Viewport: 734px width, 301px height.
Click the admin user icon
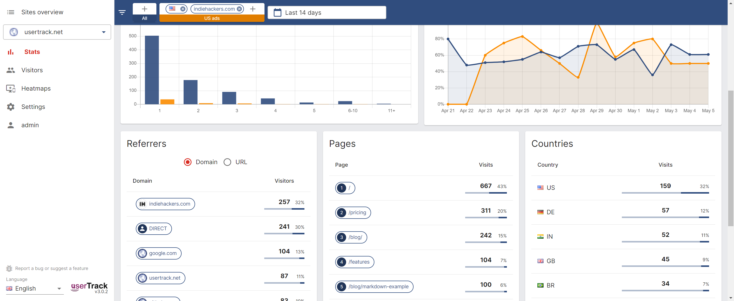pyautogui.click(x=10, y=125)
